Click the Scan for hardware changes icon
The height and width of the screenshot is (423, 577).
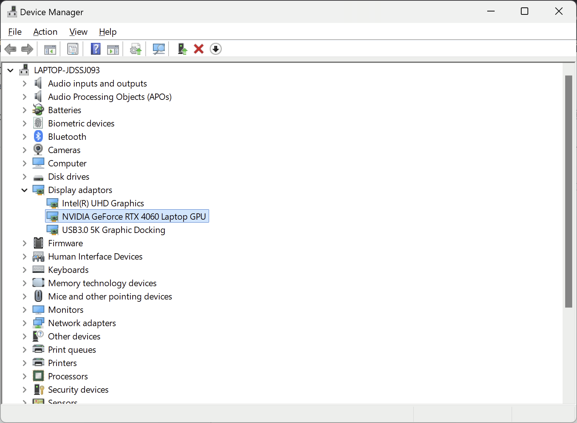pos(159,49)
